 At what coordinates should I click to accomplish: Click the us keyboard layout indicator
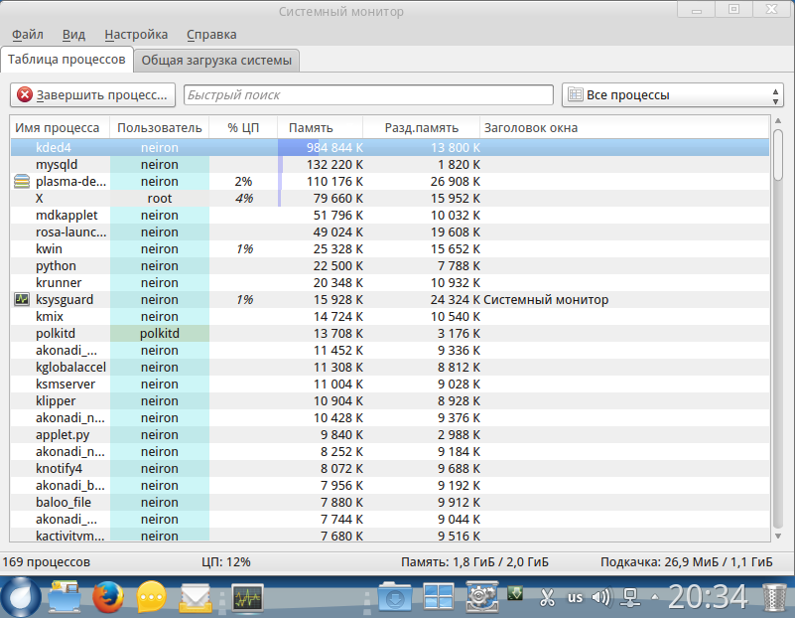point(575,597)
